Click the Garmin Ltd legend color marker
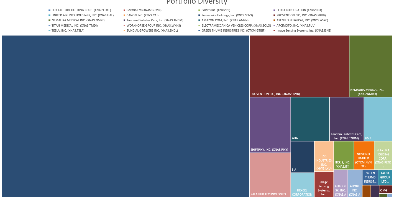Screen dimensions: 394x197 (124, 10)
